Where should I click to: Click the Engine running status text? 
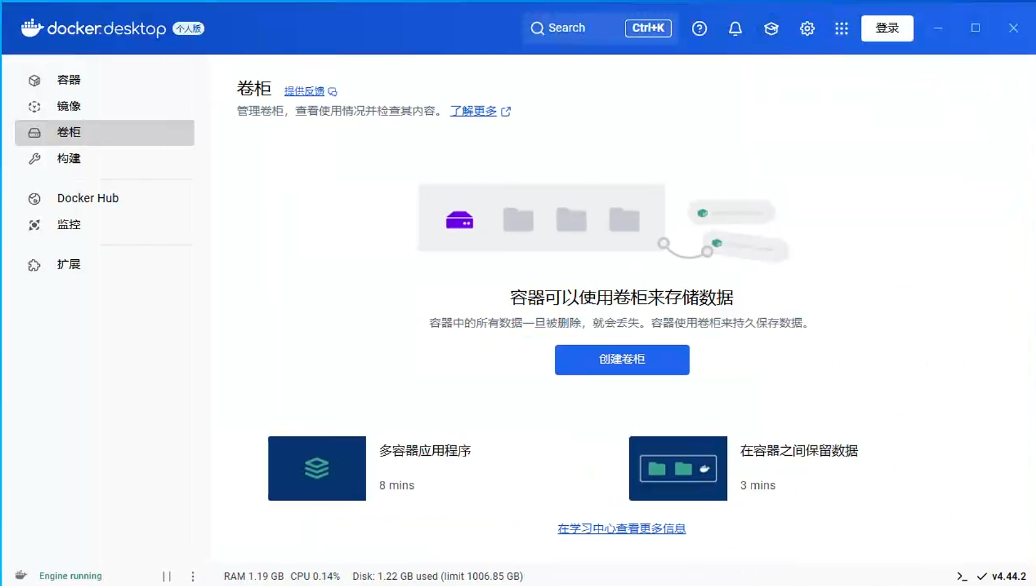tap(71, 576)
